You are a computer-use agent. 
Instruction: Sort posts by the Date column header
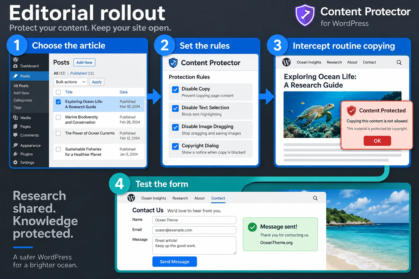pyautogui.click(x=124, y=92)
